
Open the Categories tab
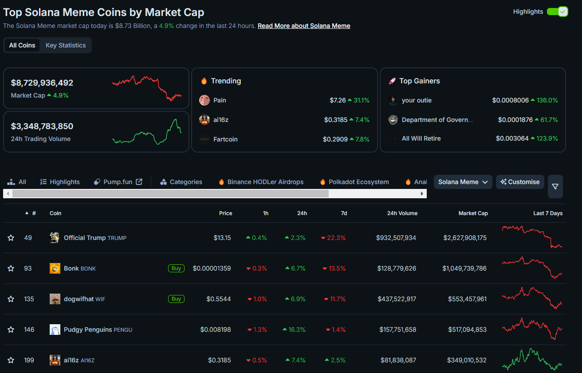[181, 182]
